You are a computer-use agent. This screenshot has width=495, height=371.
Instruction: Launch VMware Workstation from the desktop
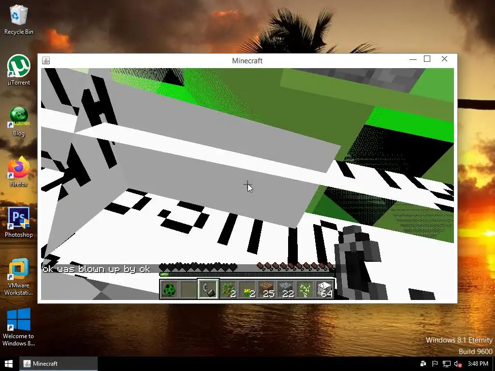(x=19, y=277)
